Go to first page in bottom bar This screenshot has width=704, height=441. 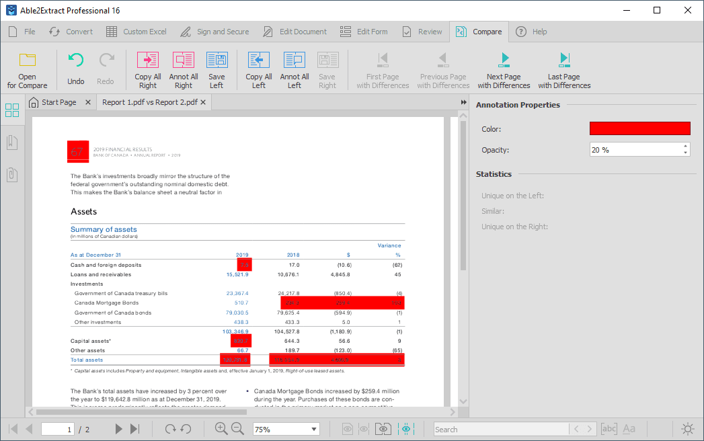click(x=13, y=429)
